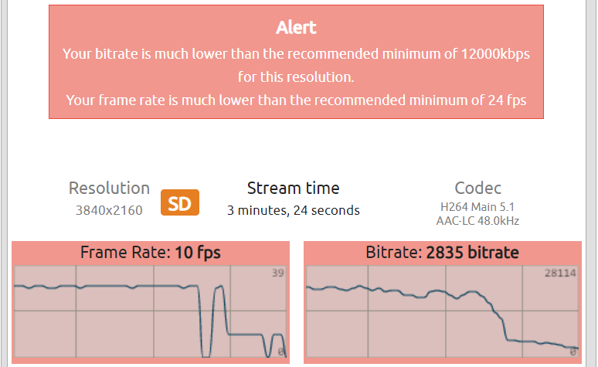Click the frame rate warning message
Image resolution: width=598 pixels, height=367 pixels.
click(x=296, y=100)
